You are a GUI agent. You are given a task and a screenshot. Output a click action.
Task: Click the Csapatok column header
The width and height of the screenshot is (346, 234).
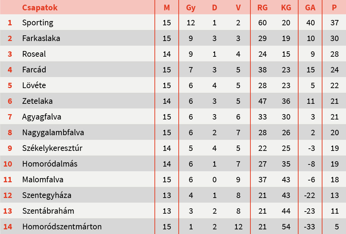coord(40,7)
